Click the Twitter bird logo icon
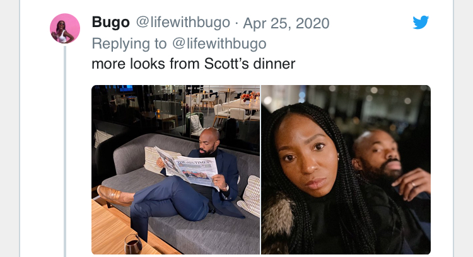 click(x=421, y=22)
